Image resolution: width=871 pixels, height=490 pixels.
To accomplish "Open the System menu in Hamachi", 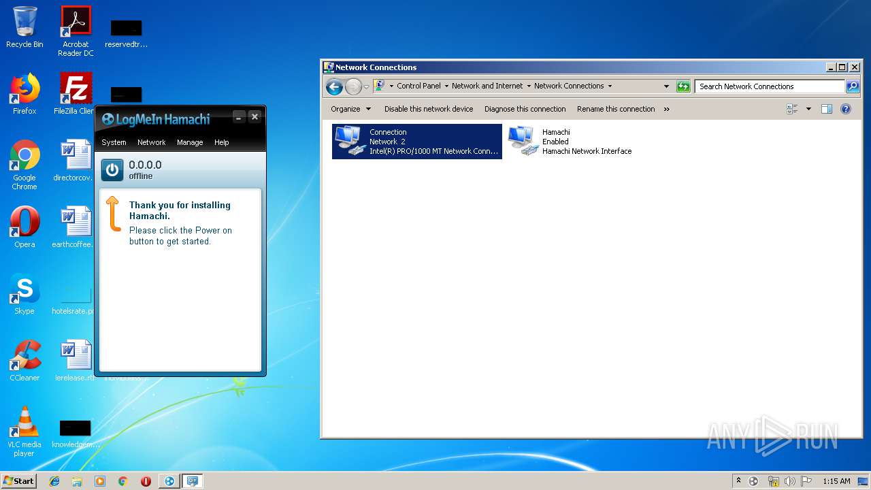I will tap(114, 142).
